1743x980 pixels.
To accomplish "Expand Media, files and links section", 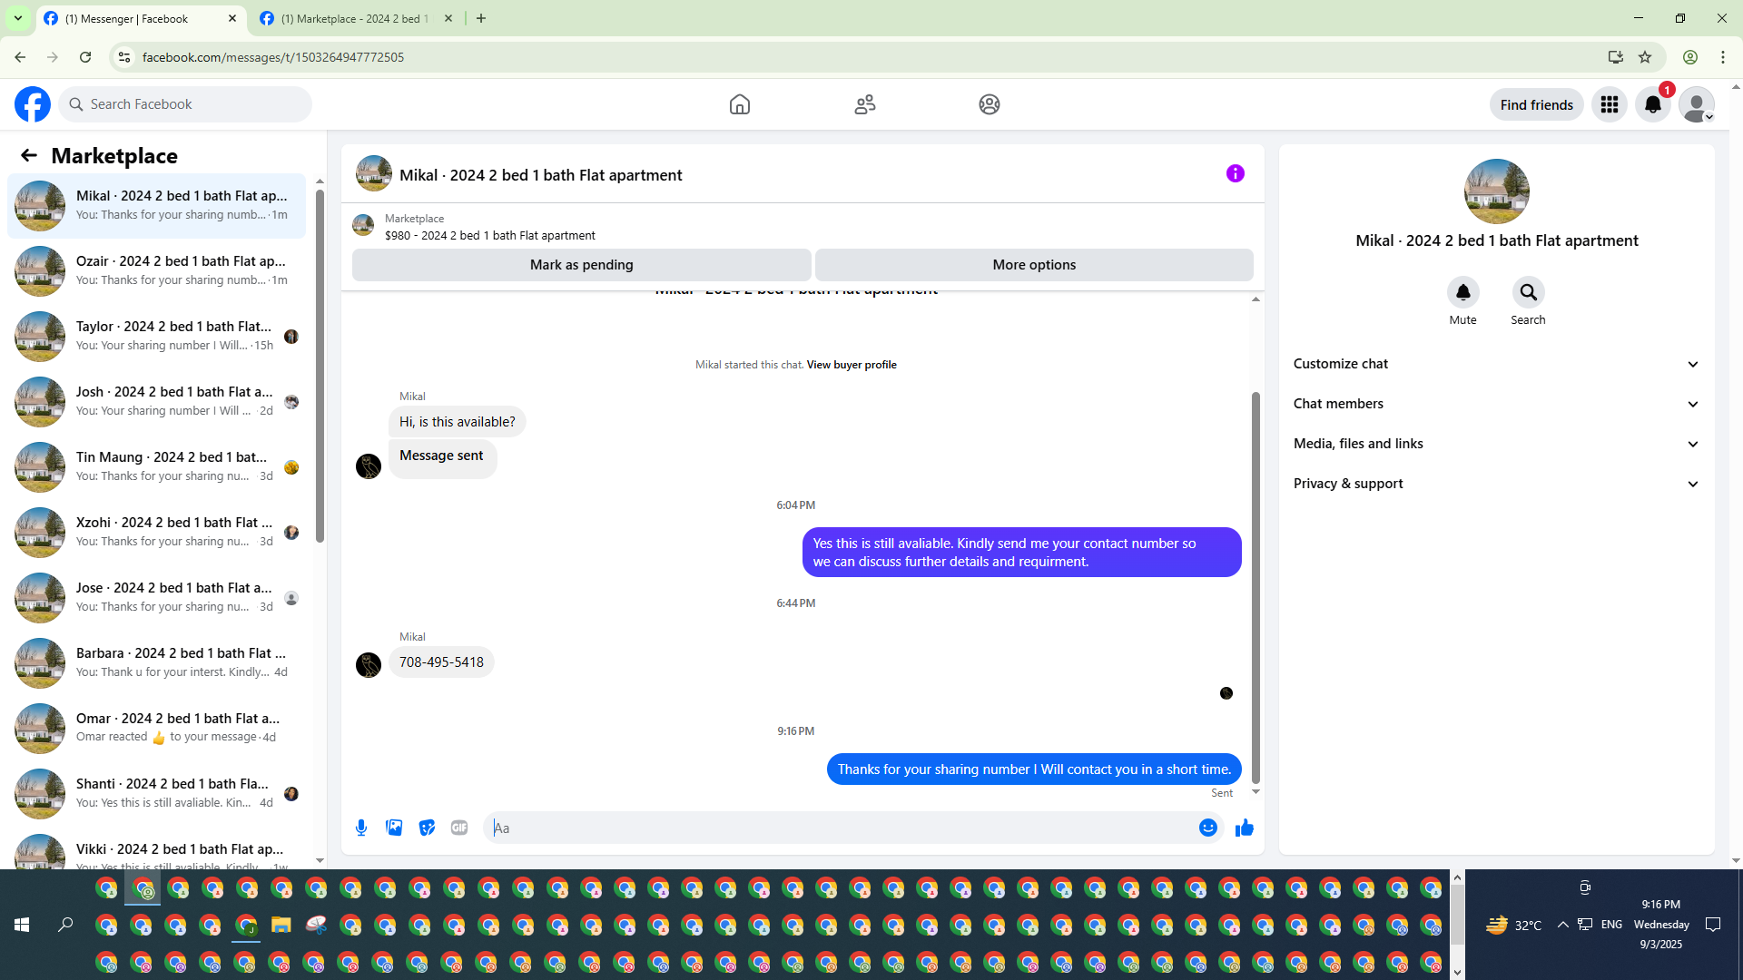I will [1496, 444].
